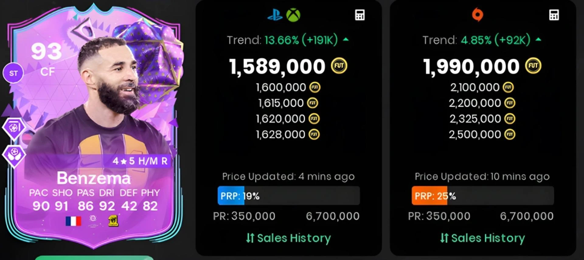Click the PlayStation logo icon
The width and height of the screenshot is (584, 260).
(275, 15)
